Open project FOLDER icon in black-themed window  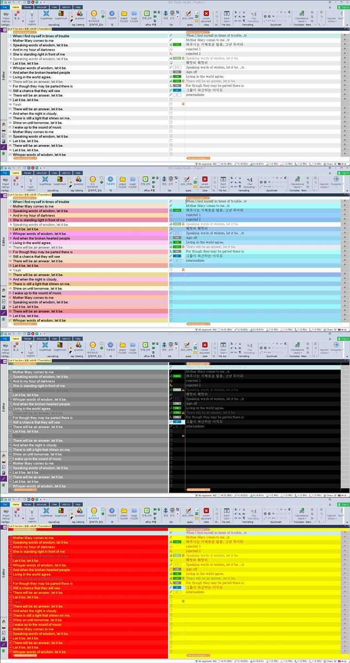[124, 348]
